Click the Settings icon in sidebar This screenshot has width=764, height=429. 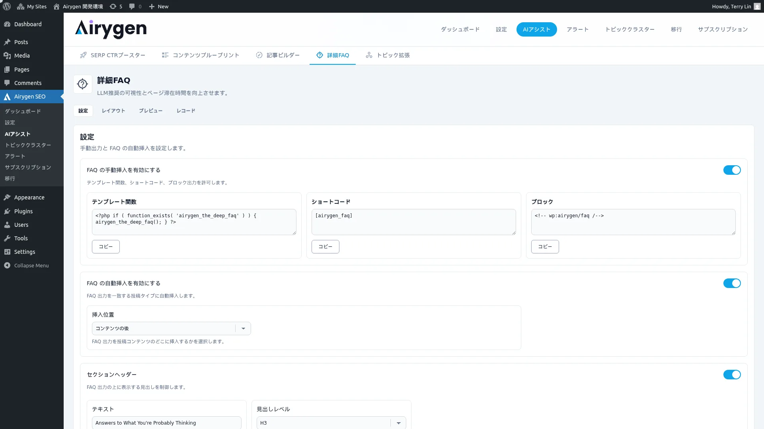[7, 252]
